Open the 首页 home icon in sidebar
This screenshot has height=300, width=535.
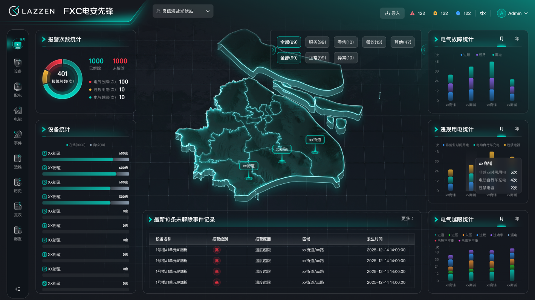pyautogui.click(x=18, y=44)
